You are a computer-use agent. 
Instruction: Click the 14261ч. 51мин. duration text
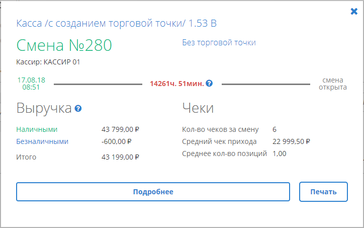click(x=176, y=84)
